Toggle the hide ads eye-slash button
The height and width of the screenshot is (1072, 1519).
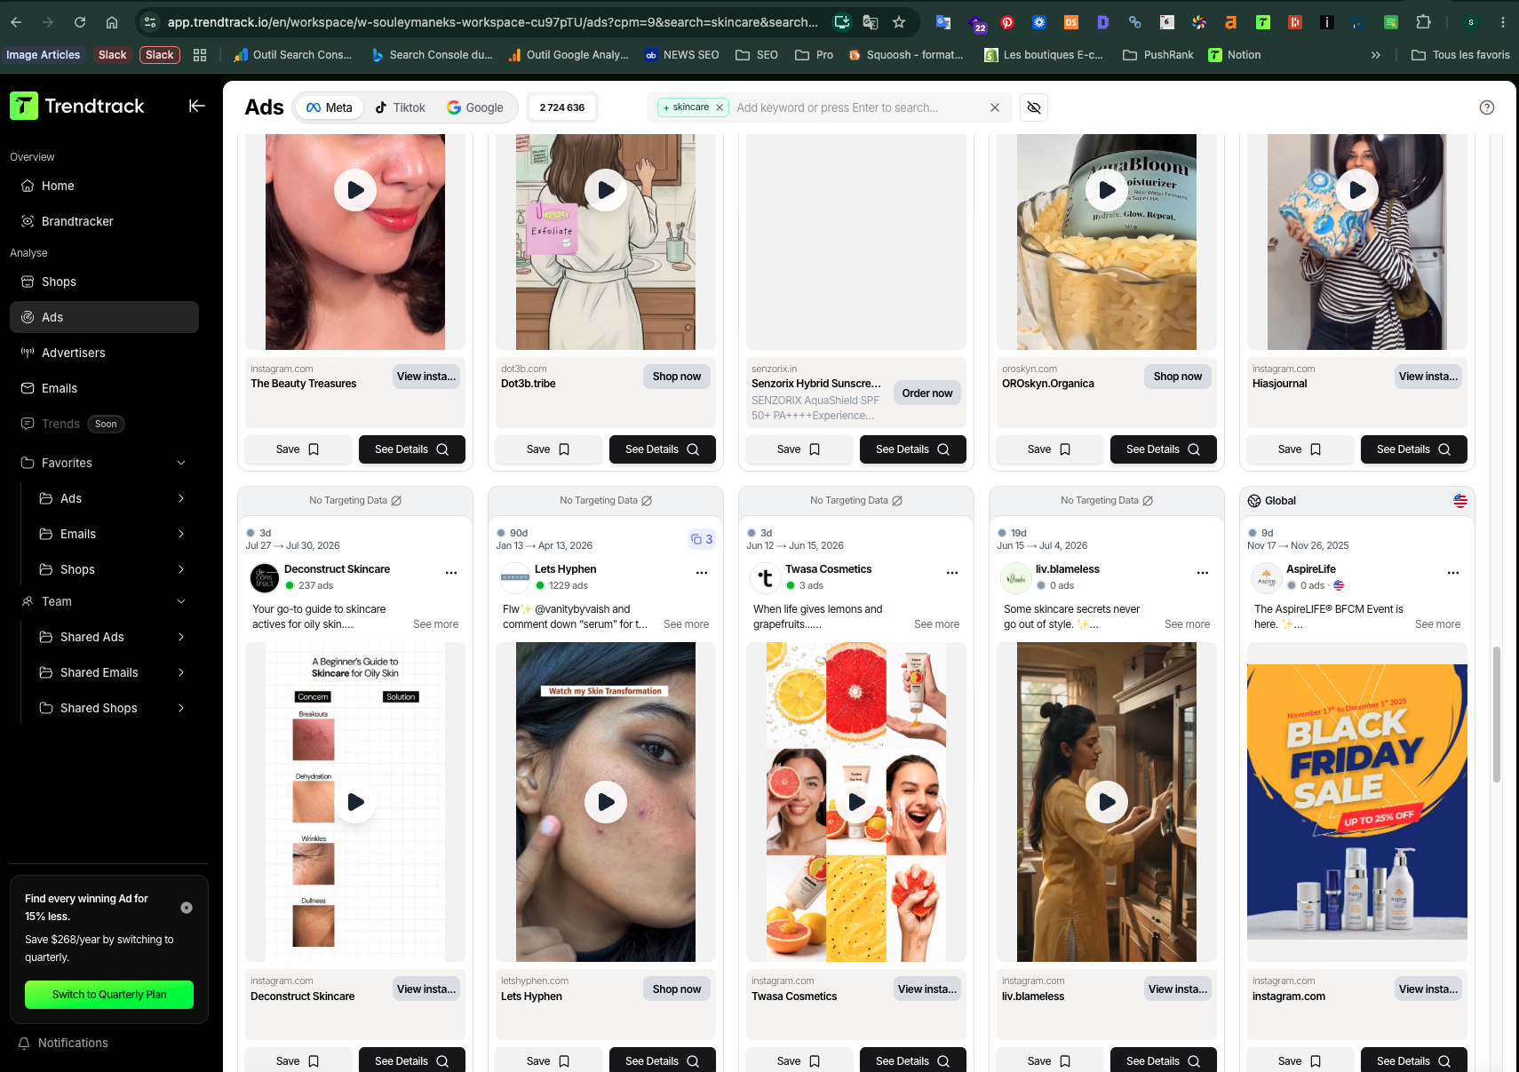1034,107
